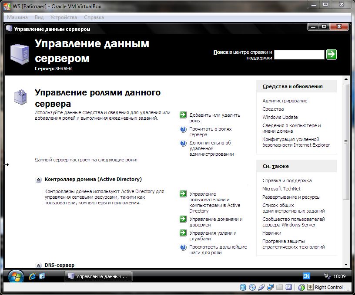Open the Вид menu
This screenshot has height=295, width=355.
pos(39,17)
